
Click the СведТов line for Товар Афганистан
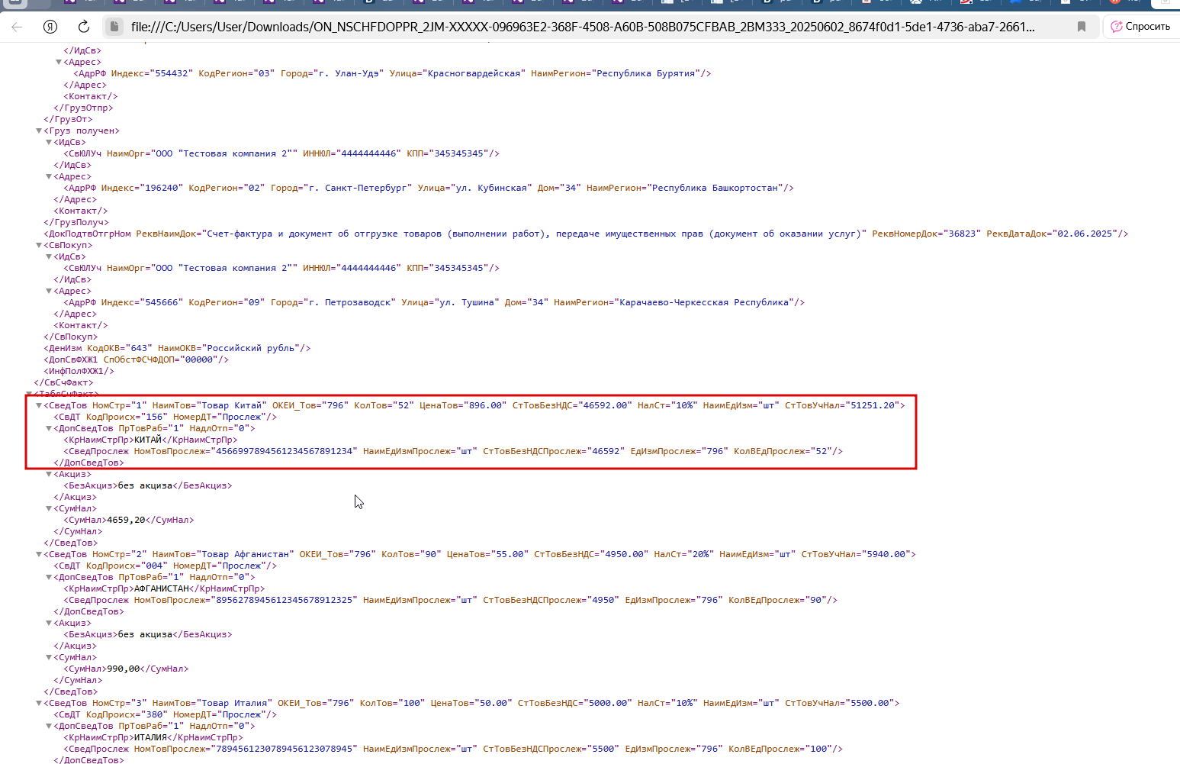tap(480, 555)
